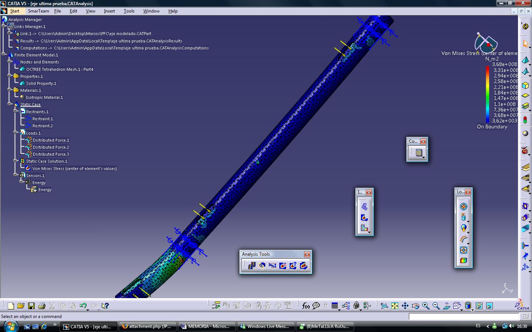Collapse the Restraints.1 tree node
Image resolution: width=532 pixels, height=332 pixels.
click(16, 111)
